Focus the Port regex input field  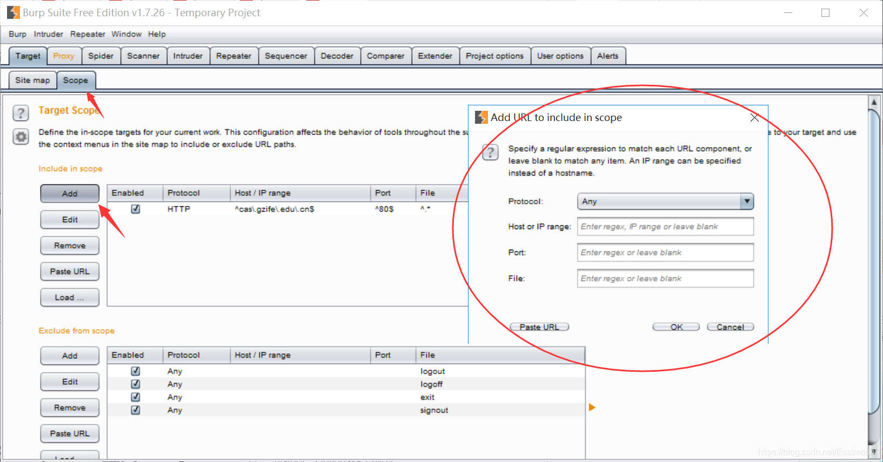(x=665, y=252)
